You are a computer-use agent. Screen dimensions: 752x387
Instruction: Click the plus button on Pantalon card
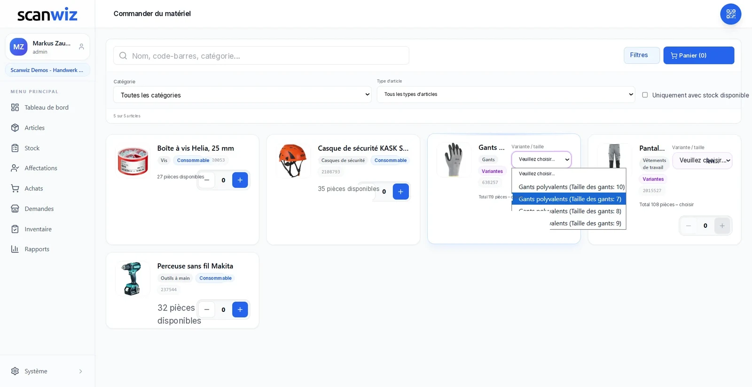[x=722, y=226]
